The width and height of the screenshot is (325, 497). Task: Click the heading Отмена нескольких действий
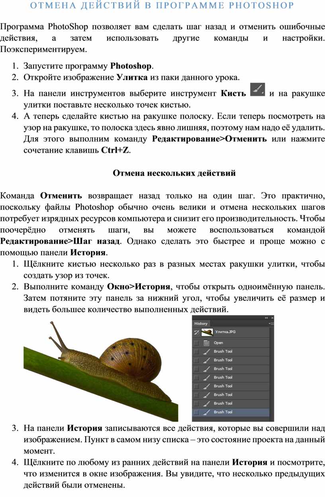[x=174, y=173]
